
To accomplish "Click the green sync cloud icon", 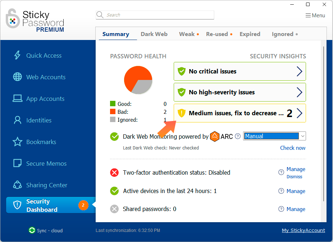I will coord(32,230).
